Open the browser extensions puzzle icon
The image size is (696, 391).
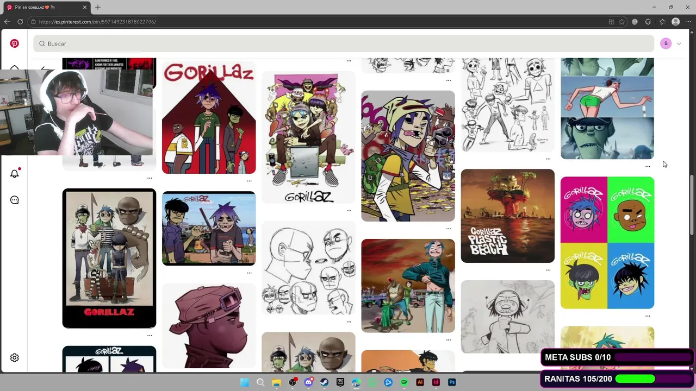pyautogui.click(x=648, y=22)
